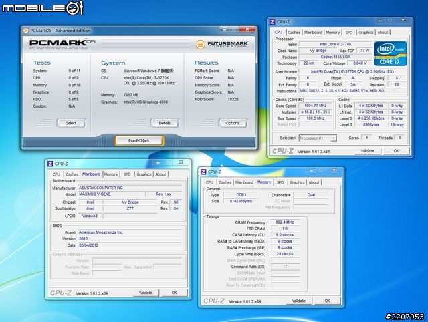Click the PCMark05 title bar icon
This screenshot has height=322, width=428.
[x=25, y=31]
